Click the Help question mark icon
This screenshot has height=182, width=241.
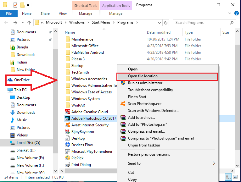236,14
